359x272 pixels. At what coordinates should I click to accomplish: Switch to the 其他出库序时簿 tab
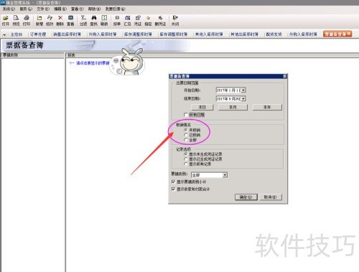pos(244,34)
